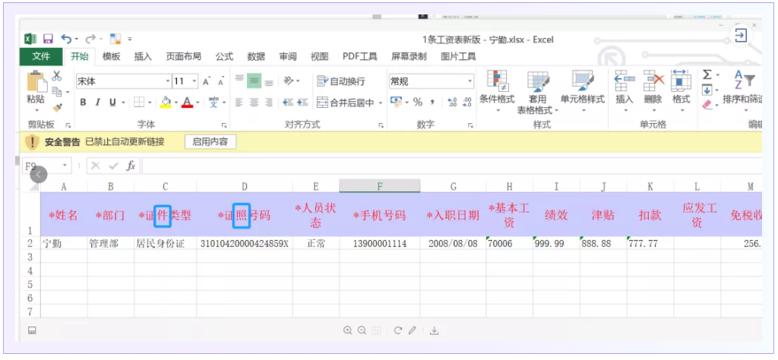Screen dimensions: 778x360
Task: Click the download icon below the spreadsheet
Action: pos(435,330)
